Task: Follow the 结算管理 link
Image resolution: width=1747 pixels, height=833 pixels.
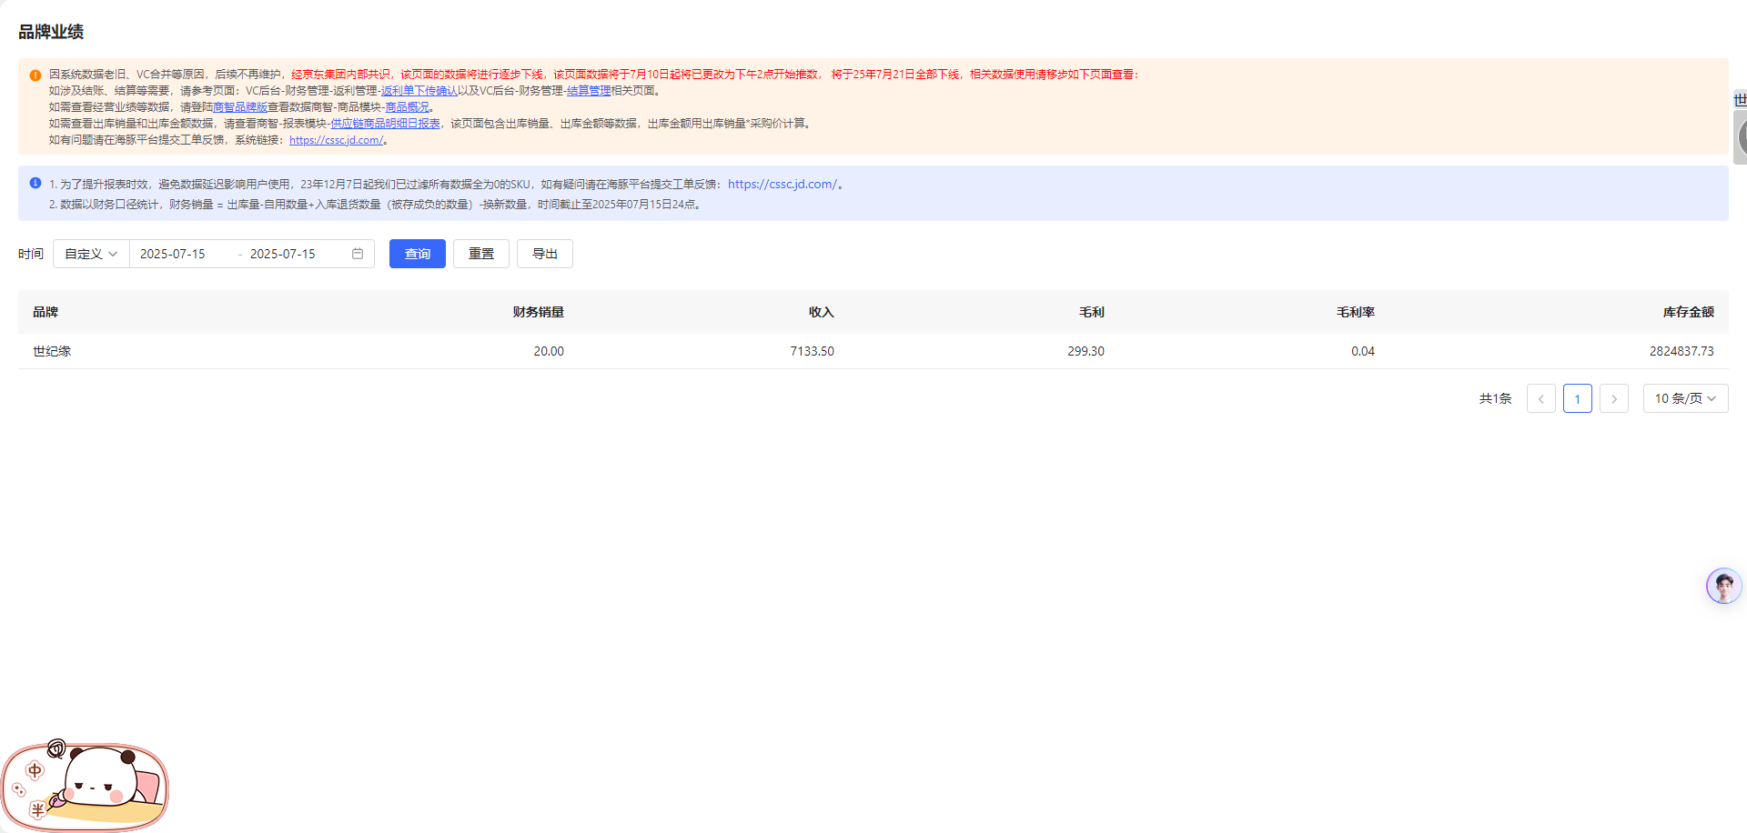Action: pos(589,91)
